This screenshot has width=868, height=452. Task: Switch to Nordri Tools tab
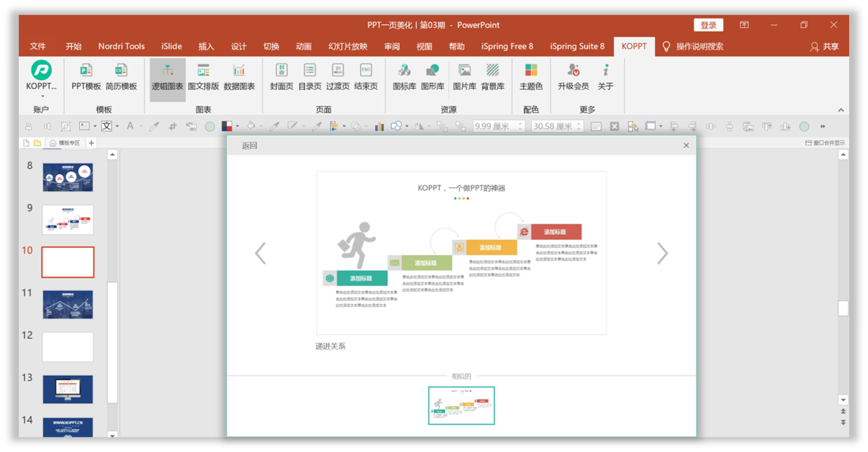(121, 46)
